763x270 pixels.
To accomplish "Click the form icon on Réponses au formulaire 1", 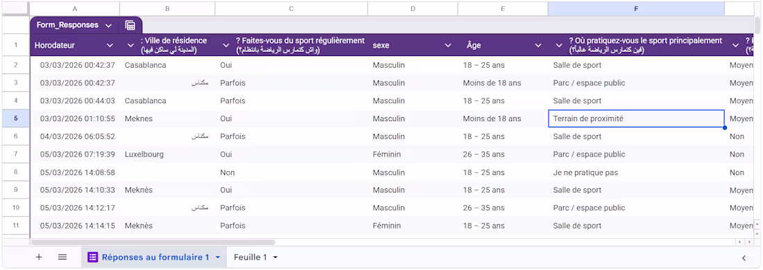I will [93, 258].
